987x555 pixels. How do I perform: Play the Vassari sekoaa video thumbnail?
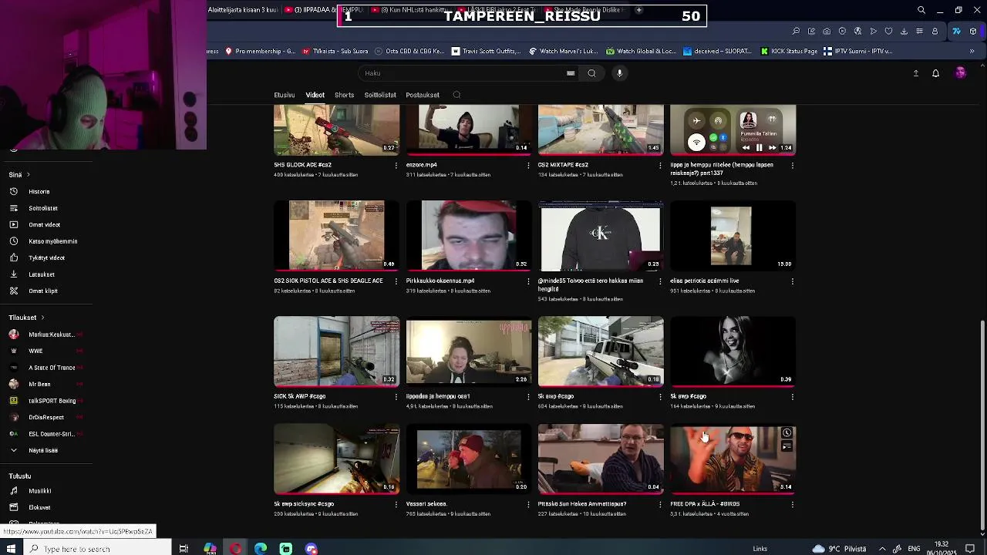tap(469, 459)
